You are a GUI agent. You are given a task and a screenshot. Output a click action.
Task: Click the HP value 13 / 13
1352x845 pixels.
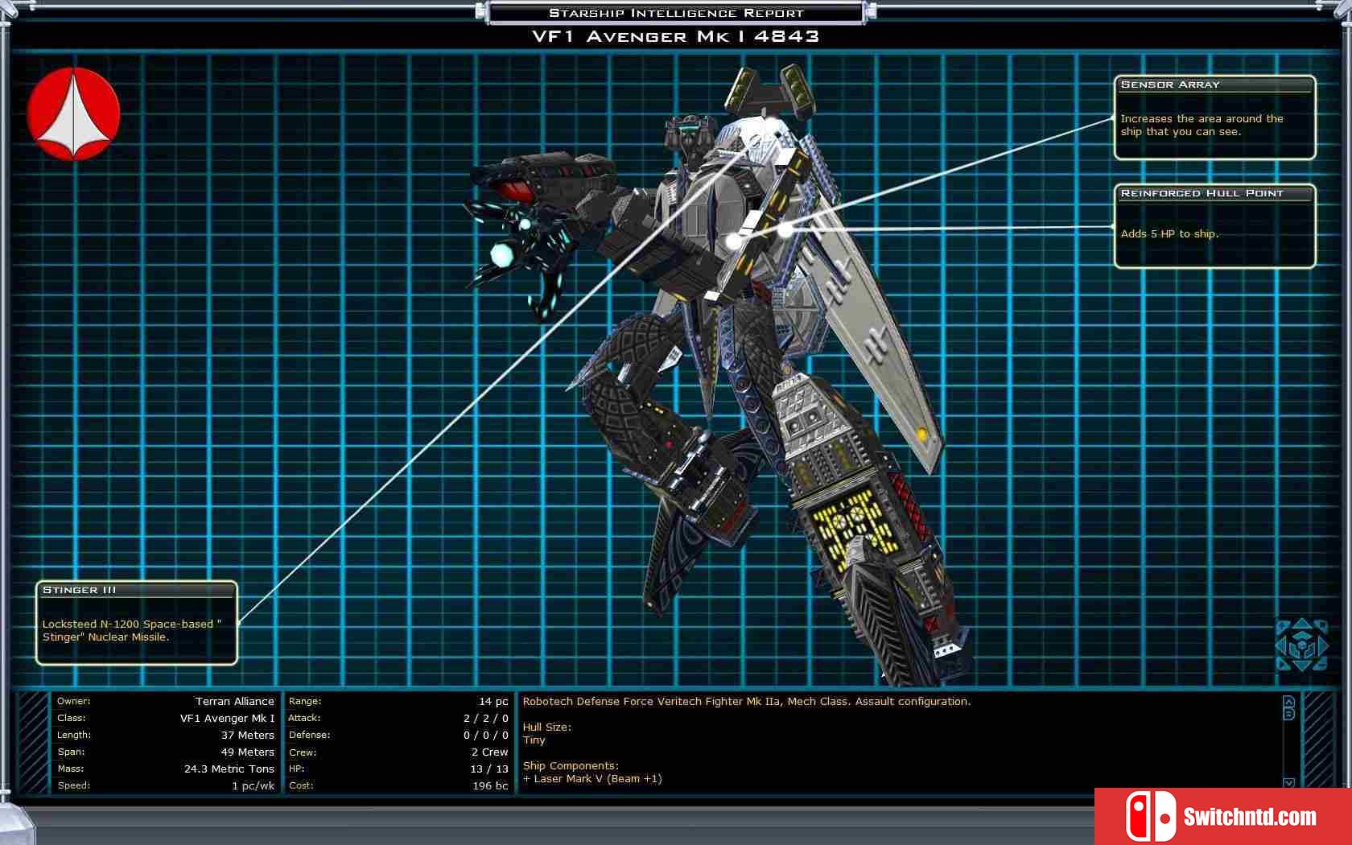click(x=489, y=769)
